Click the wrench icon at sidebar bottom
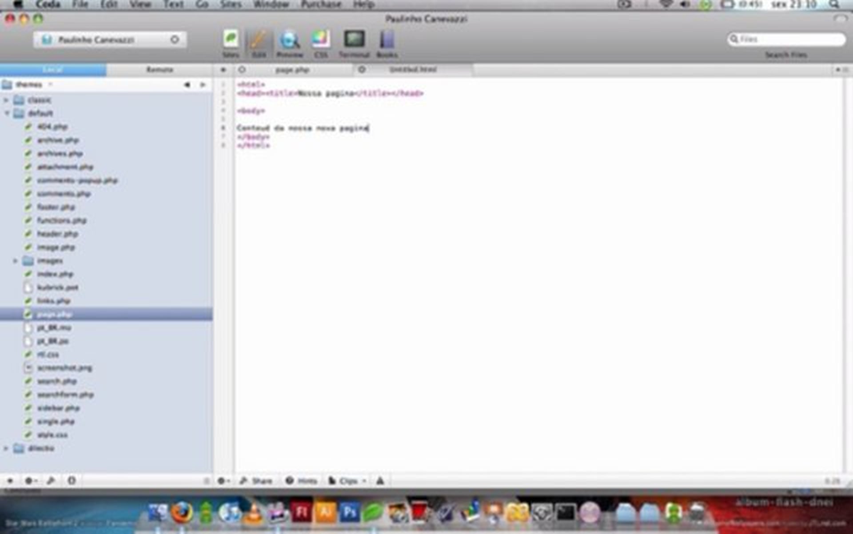Image resolution: width=853 pixels, height=534 pixels. pyautogui.click(x=51, y=480)
